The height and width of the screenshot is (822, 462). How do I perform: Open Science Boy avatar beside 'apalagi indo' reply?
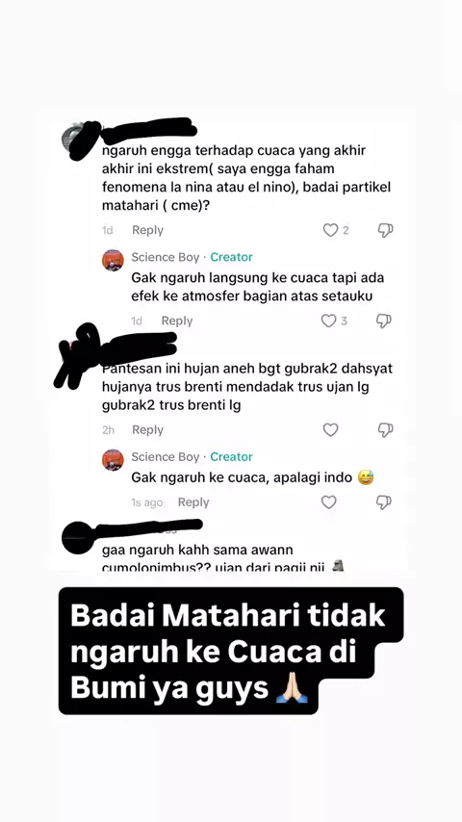pyautogui.click(x=113, y=460)
